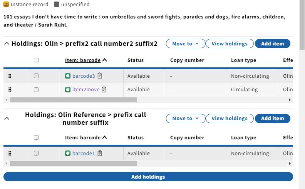Copy barcode3 using its clipboard icon

point(100,76)
